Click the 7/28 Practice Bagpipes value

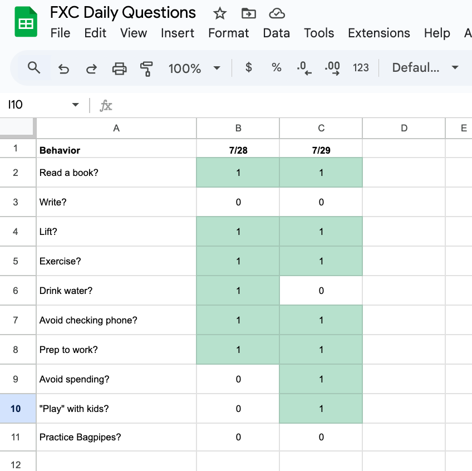(x=238, y=437)
